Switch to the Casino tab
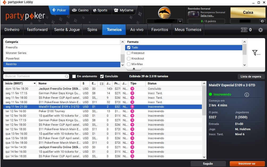The width and height of the screenshot is (267, 167). [x=80, y=10]
